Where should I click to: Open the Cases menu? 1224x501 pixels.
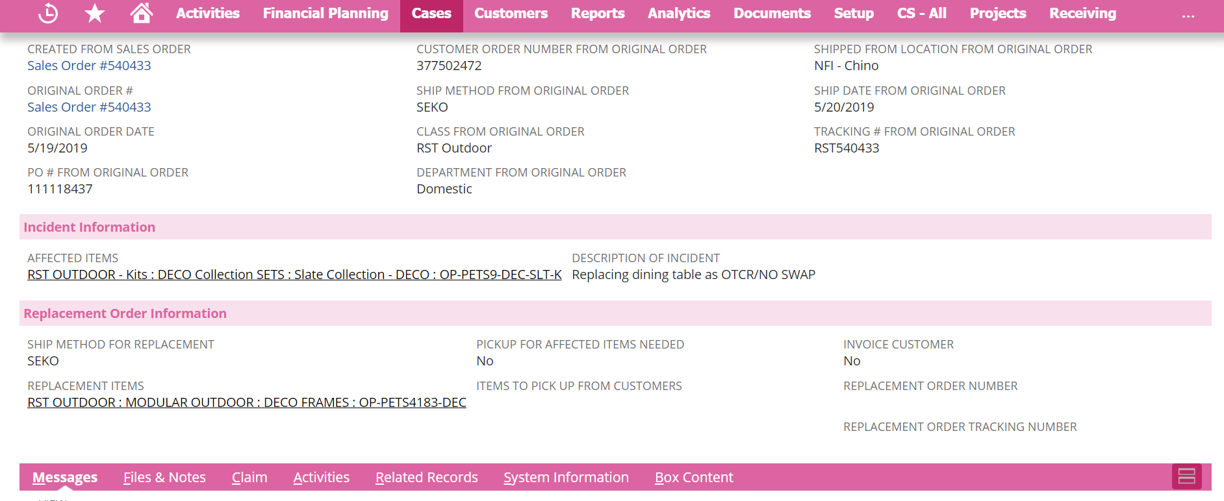tap(431, 14)
